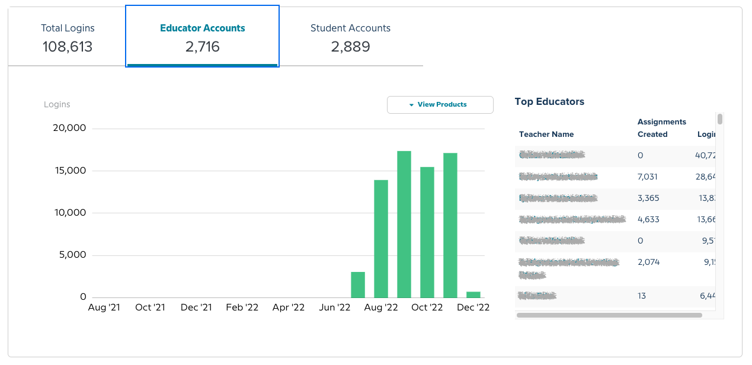Click the Logins axis title

(57, 104)
